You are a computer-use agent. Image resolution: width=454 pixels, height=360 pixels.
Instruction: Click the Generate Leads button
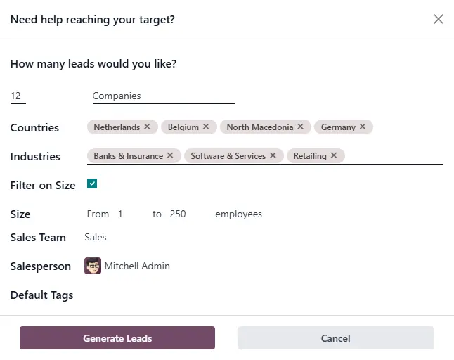click(x=117, y=338)
